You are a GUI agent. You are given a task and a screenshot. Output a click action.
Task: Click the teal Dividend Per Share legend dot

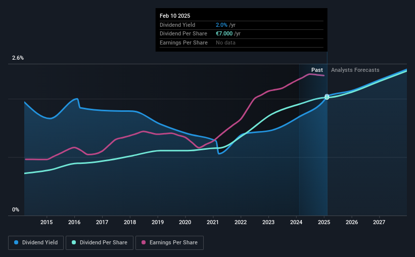tap(74, 242)
